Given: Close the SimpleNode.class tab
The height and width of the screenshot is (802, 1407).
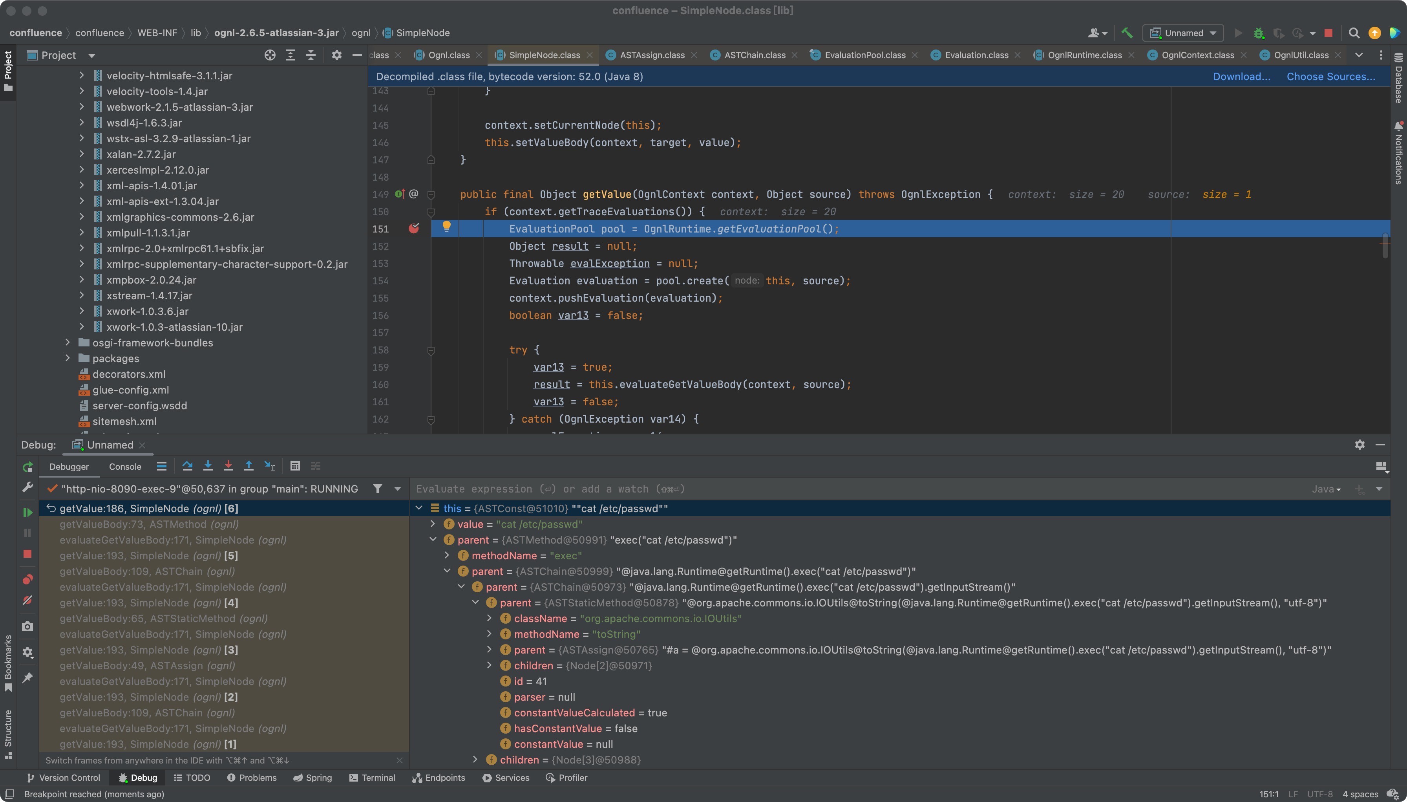Looking at the screenshot, I should [x=590, y=55].
